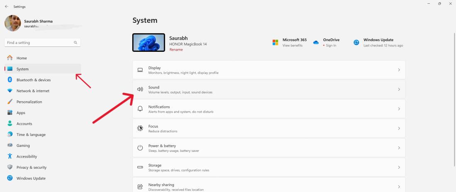Viewport: 456px width, 192px height.
Task: Click the Storage drive icon
Action: click(x=140, y=167)
